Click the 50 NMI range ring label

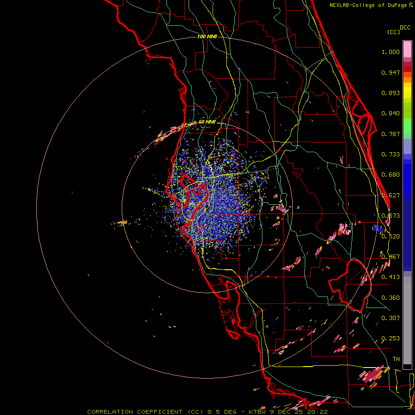[x=207, y=122]
